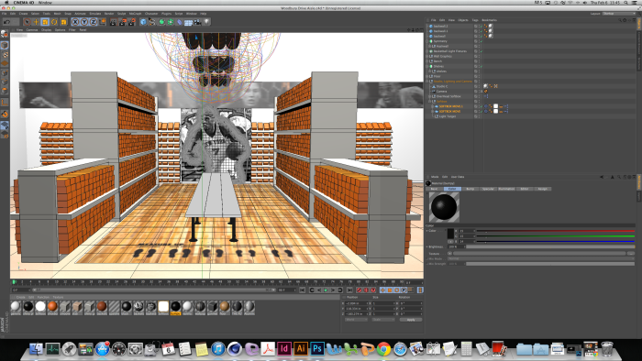The width and height of the screenshot is (642, 361).
Task: Open Object Manager Tags menu
Action: (475, 20)
